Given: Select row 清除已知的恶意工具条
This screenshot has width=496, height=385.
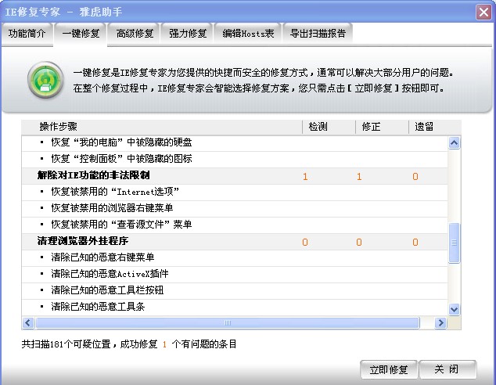Looking at the screenshot, I should pos(235,308).
